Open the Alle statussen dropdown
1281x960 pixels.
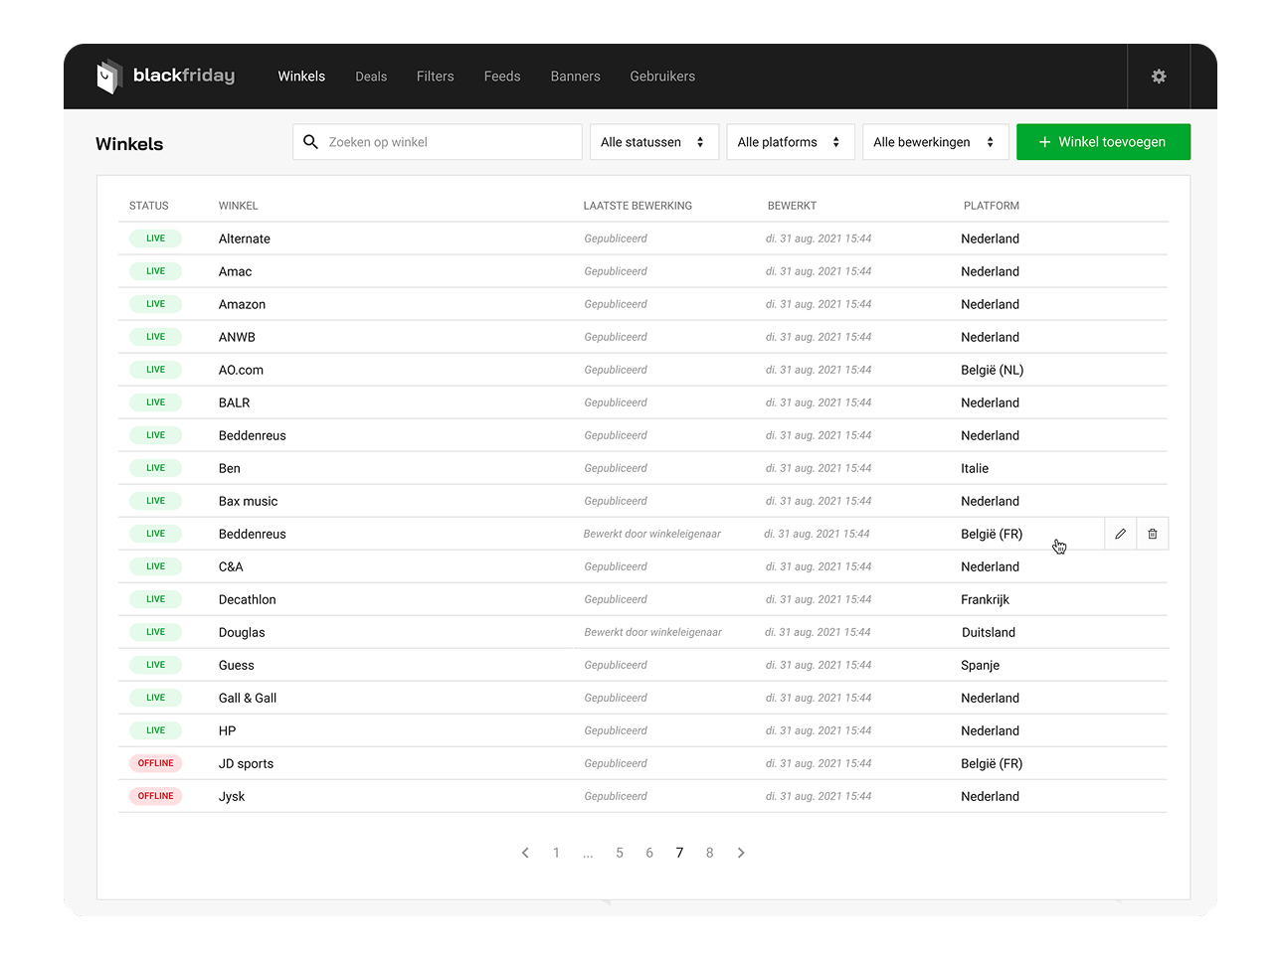652,142
